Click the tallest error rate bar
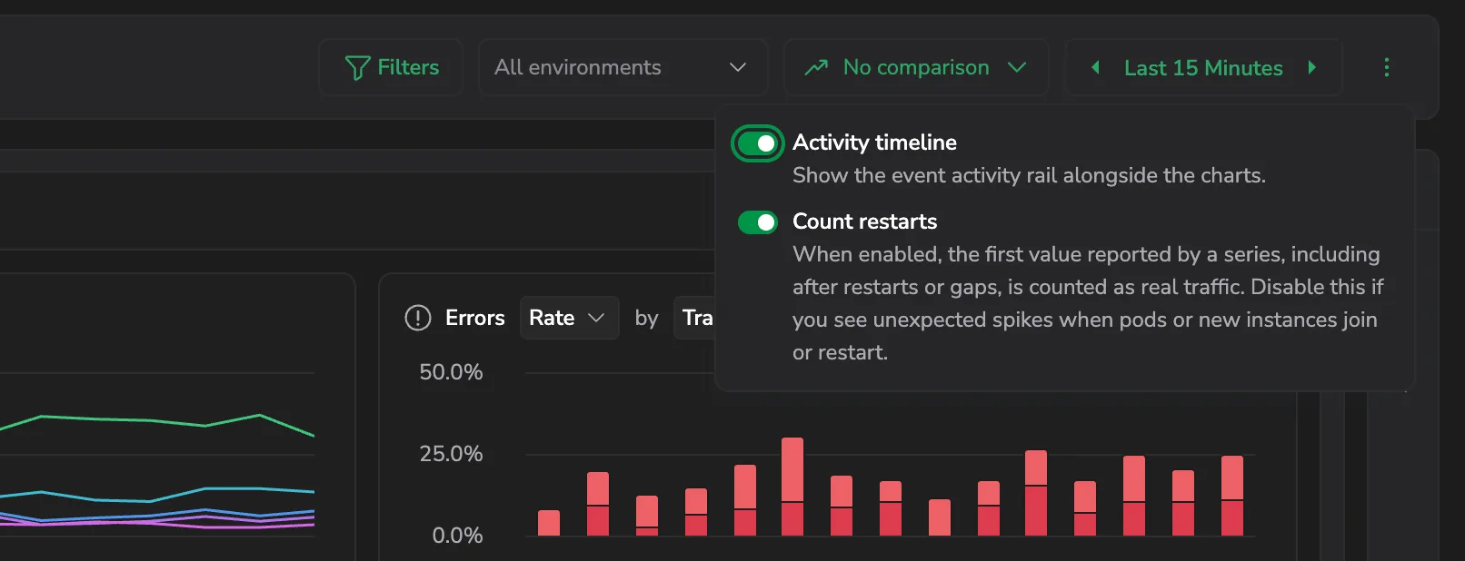 pyautogui.click(x=792, y=487)
